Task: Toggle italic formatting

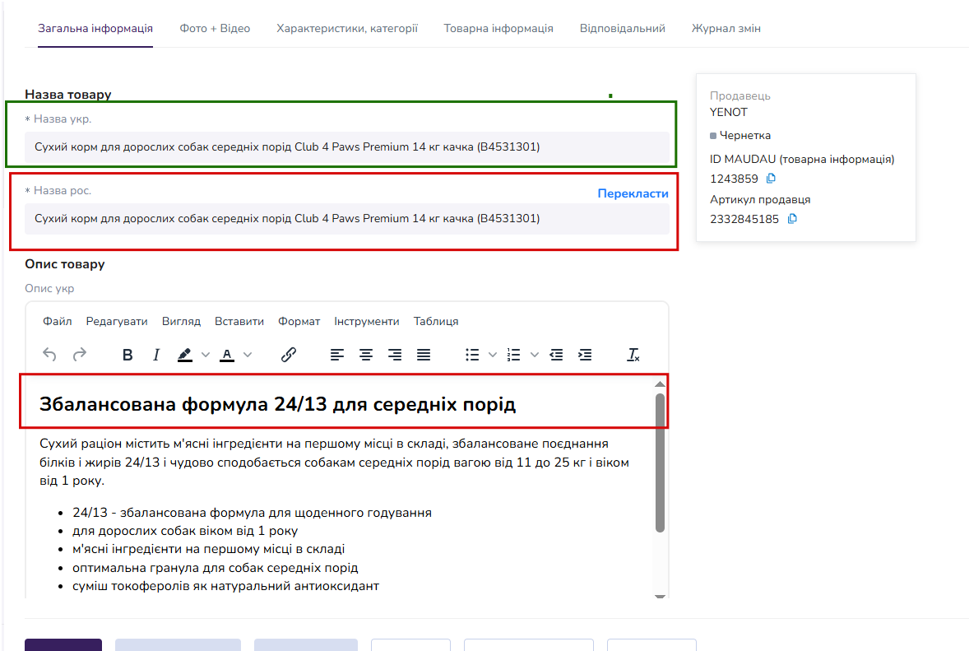Action: (x=155, y=355)
